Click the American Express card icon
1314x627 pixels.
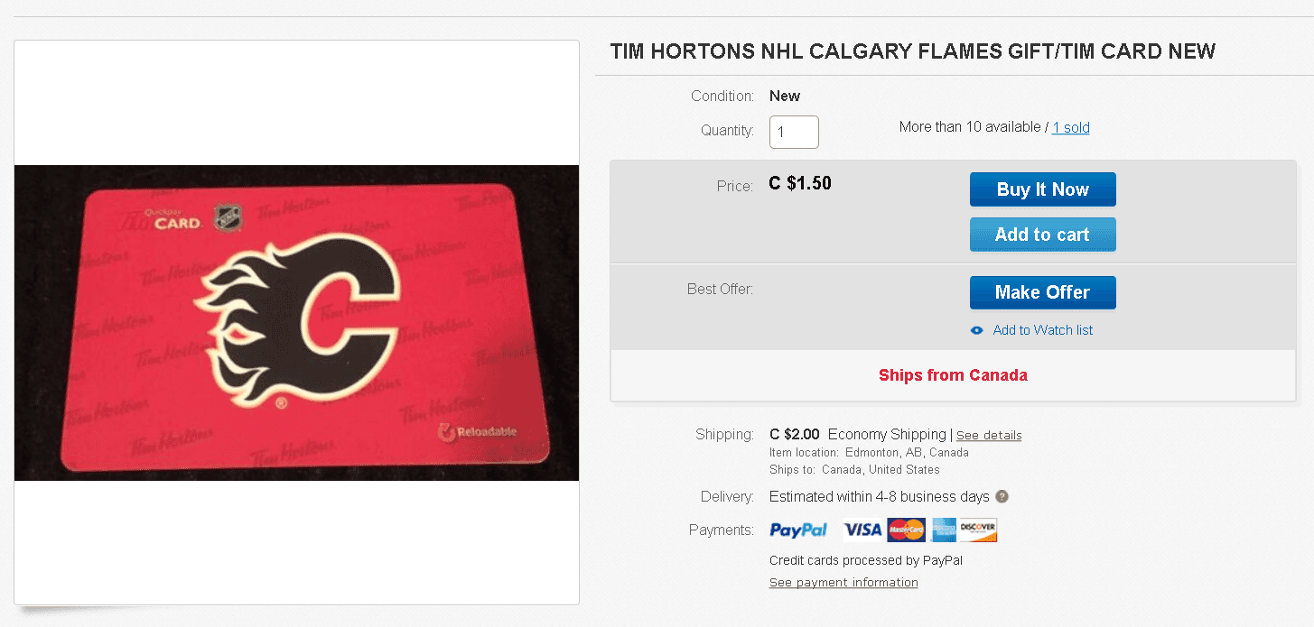(944, 530)
